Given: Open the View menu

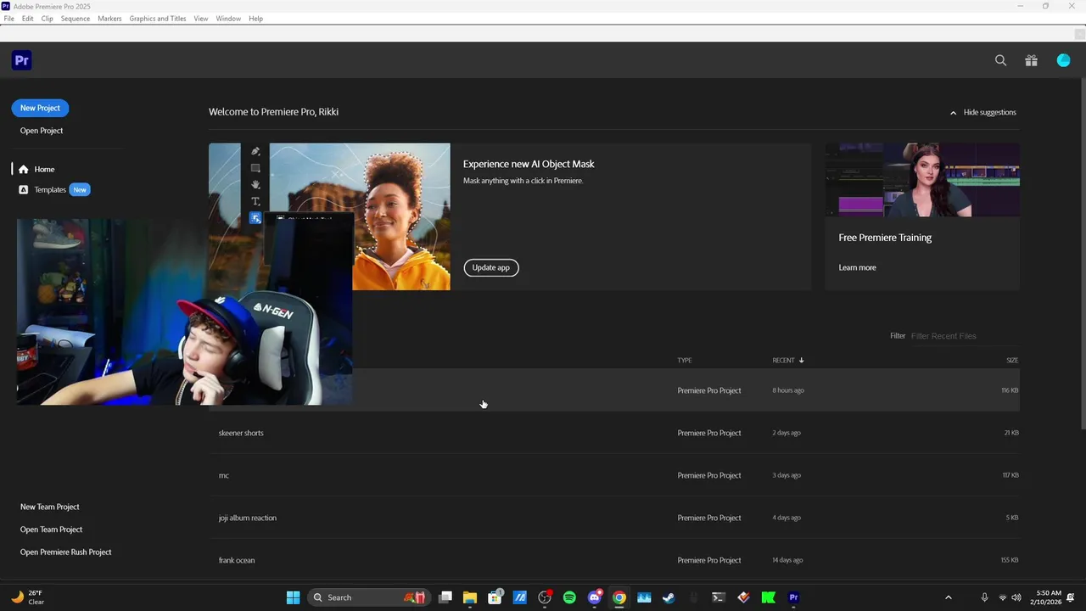Looking at the screenshot, I should [x=201, y=18].
